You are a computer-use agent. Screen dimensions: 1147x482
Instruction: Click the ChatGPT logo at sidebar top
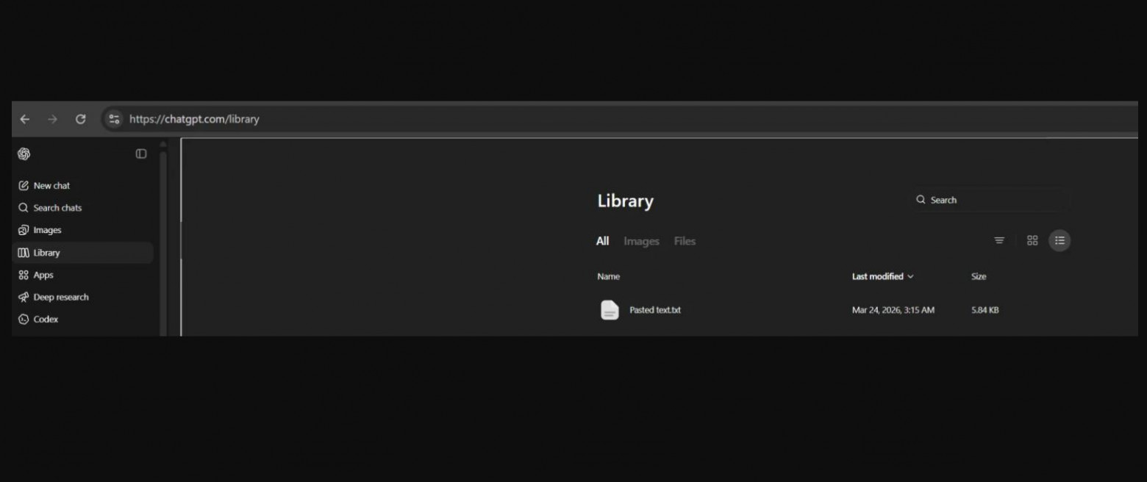click(x=24, y=154)
